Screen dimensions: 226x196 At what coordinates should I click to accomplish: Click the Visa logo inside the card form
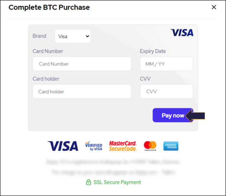(182, 33)
